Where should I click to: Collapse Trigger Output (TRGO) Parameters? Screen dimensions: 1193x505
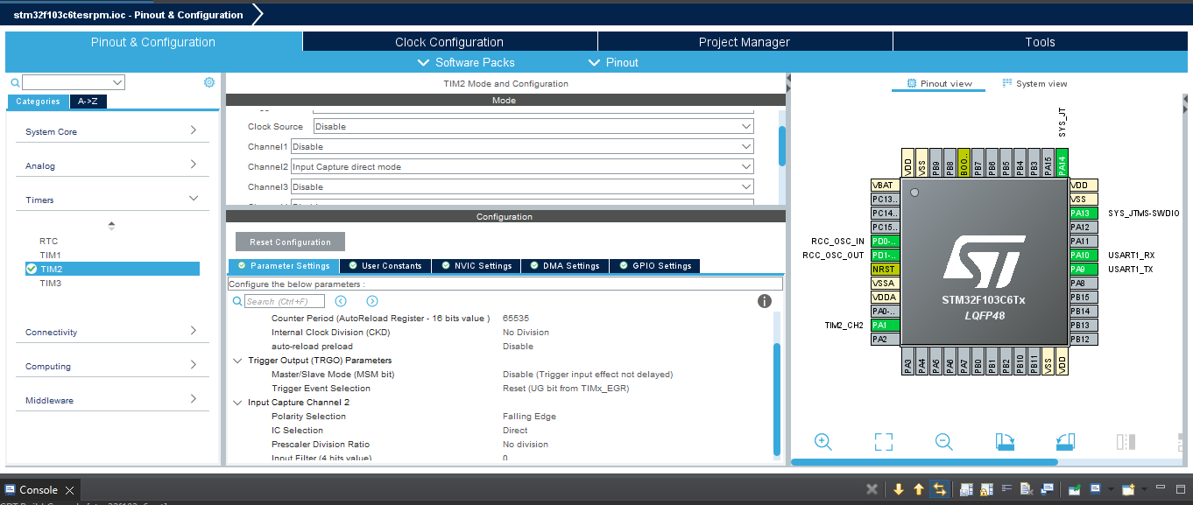point(237,360)
